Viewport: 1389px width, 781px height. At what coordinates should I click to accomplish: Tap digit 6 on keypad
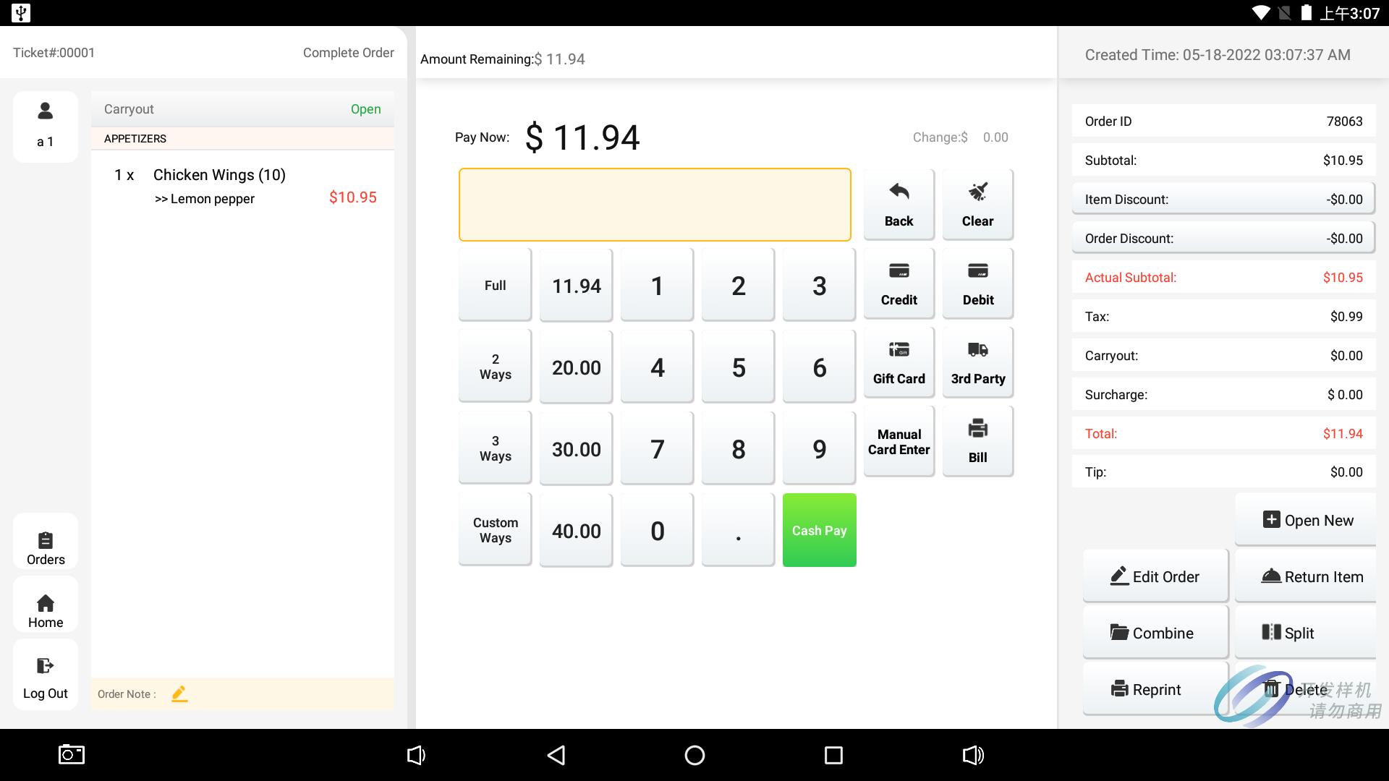point(819,367)
